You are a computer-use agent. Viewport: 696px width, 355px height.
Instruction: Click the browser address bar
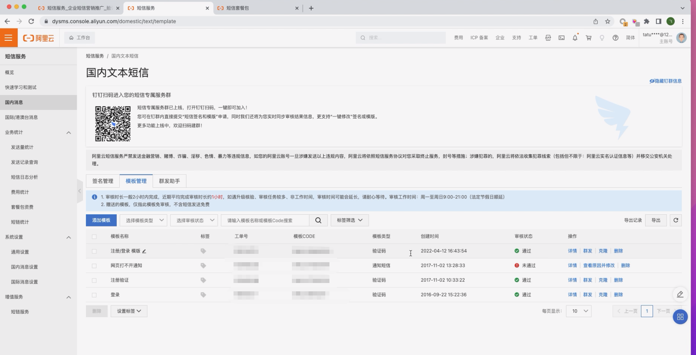tap(317, 21)
